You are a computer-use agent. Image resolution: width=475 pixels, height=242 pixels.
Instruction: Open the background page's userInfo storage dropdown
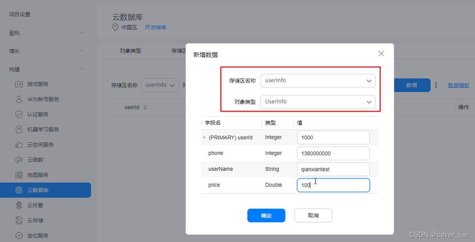[x=159, y=85]
